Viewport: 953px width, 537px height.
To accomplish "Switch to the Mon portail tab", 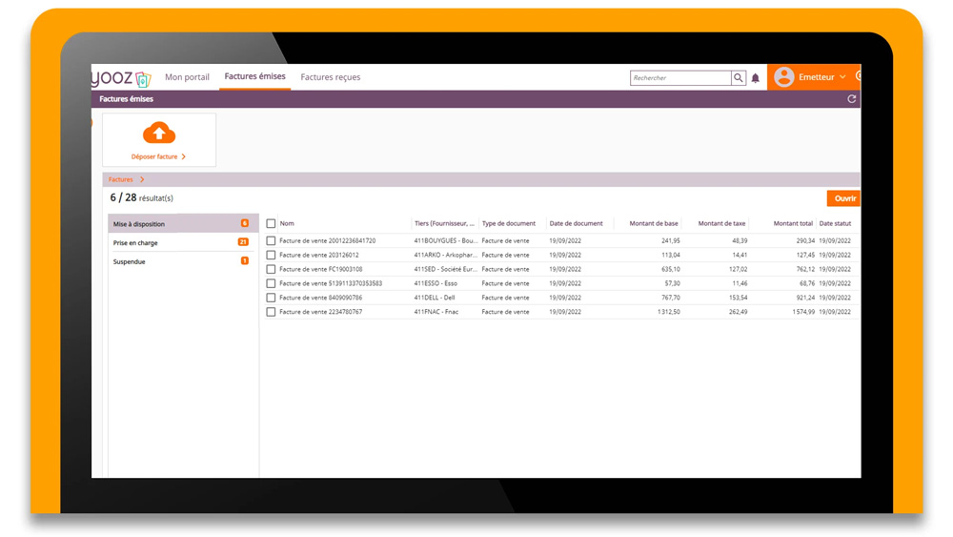I will (187, 77).
